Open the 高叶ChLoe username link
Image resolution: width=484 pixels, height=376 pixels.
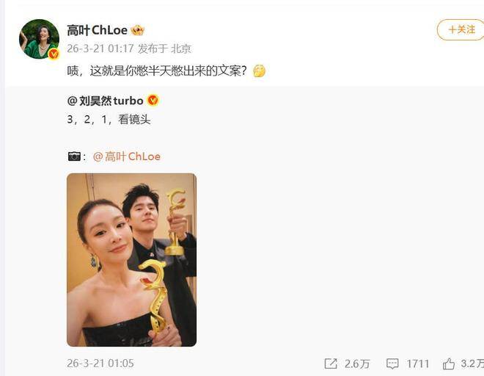[97, 30]
